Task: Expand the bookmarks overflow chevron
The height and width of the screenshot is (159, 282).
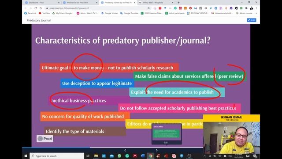Action: click(x=256, y=13)
